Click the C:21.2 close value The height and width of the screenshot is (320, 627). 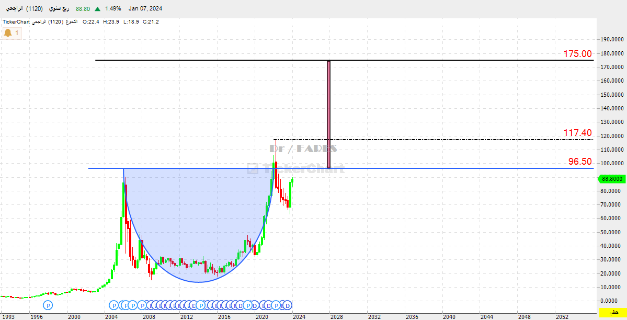(x=151, y=21)
